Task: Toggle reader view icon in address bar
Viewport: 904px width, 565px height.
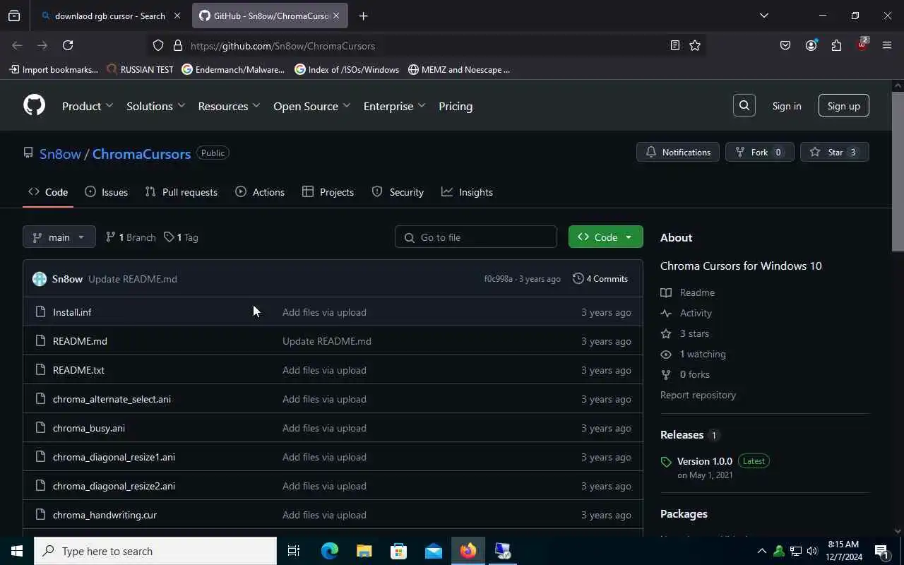Action: [674, 45]
